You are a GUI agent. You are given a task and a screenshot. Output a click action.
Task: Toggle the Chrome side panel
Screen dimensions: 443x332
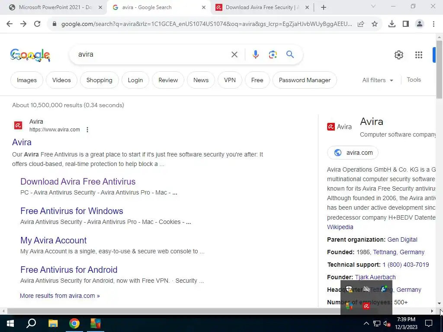point(406,24)
